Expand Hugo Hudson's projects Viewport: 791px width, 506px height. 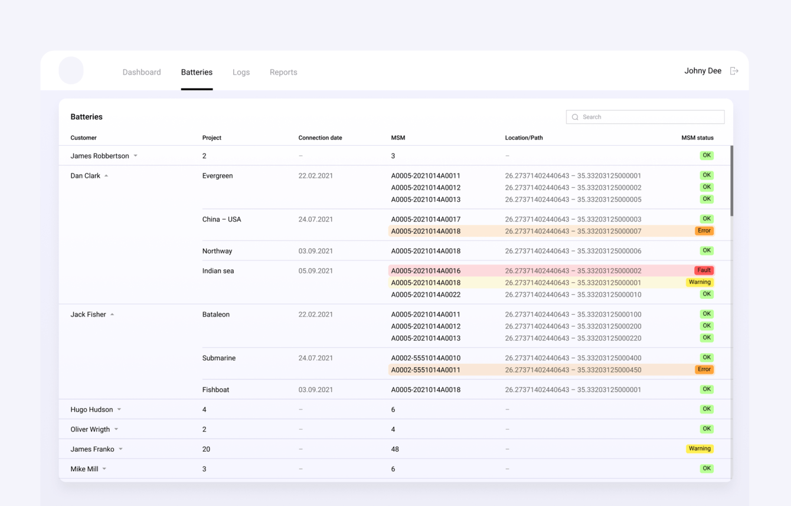119,410
